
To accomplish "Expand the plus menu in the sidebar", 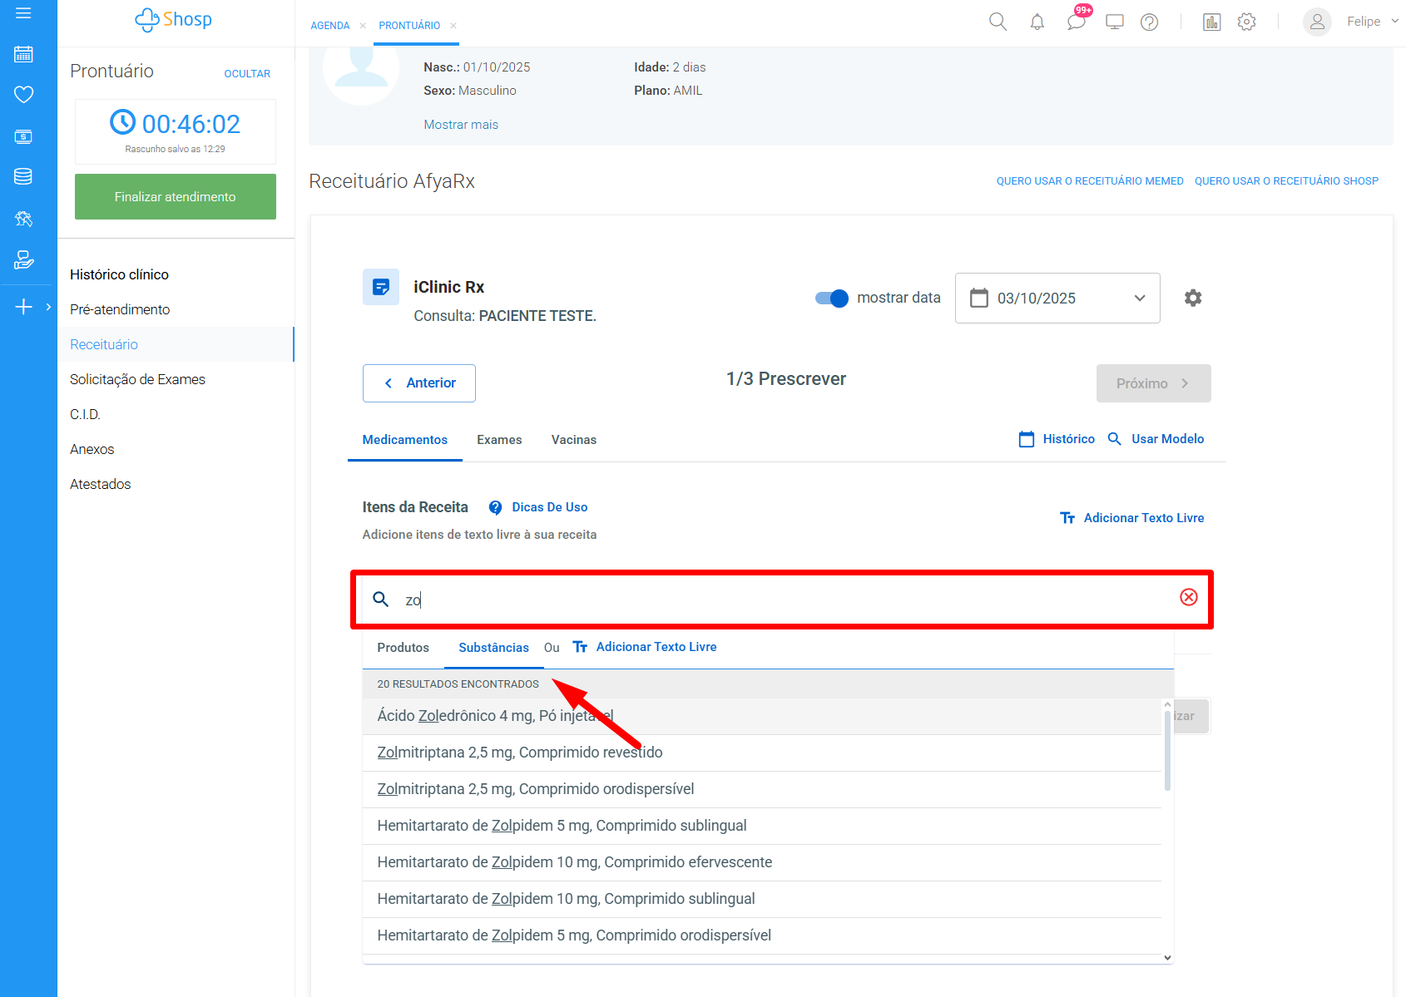I will click(x=24, y=307).
